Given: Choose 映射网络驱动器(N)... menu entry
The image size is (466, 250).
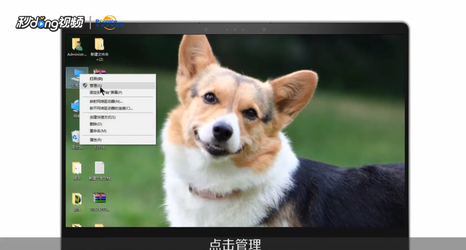Looking at the screenshot, I should [x=118, y=102].
